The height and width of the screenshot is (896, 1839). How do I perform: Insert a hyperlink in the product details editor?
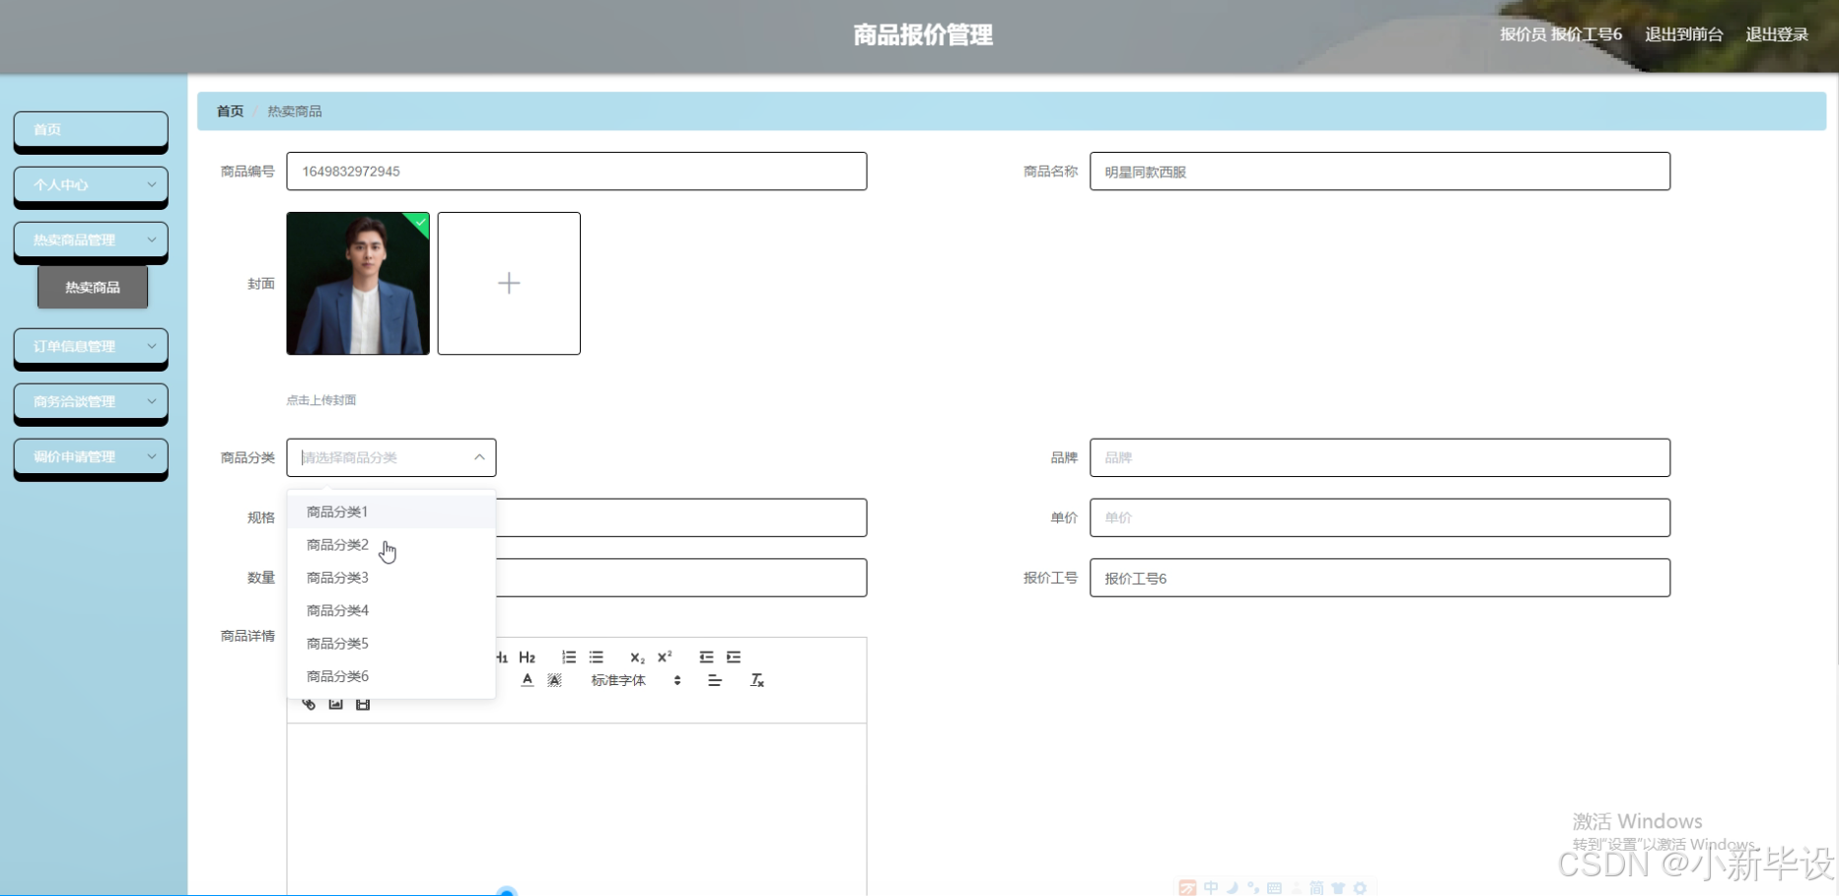click(308, 703)
